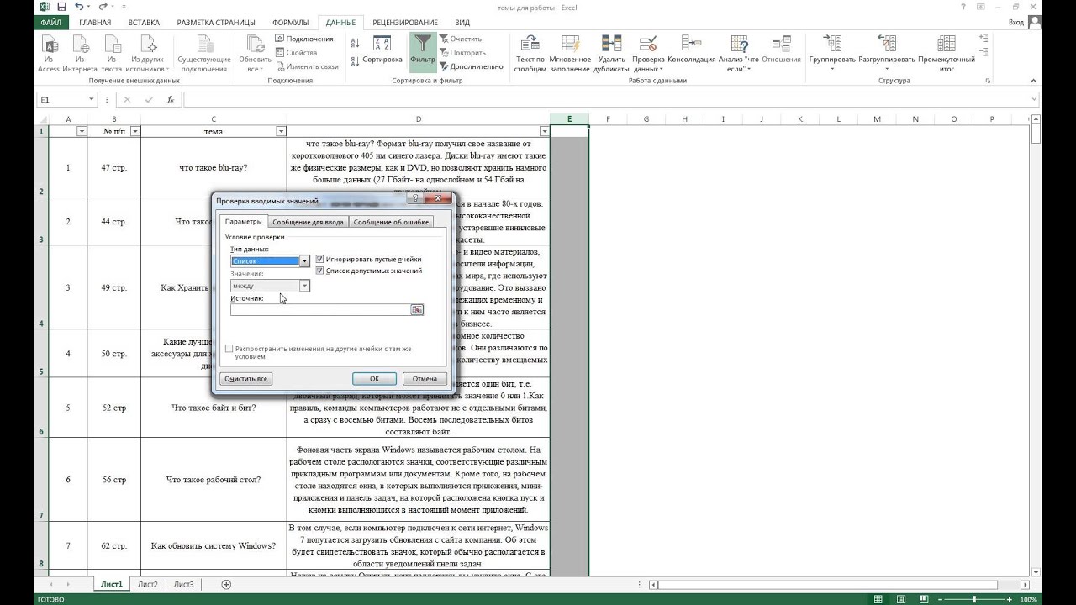Switch to the ВСТАВКА ribbon tab
The height and width of the screenshot is (605, 1076).
pyautogui.click(x=144, y=23)
